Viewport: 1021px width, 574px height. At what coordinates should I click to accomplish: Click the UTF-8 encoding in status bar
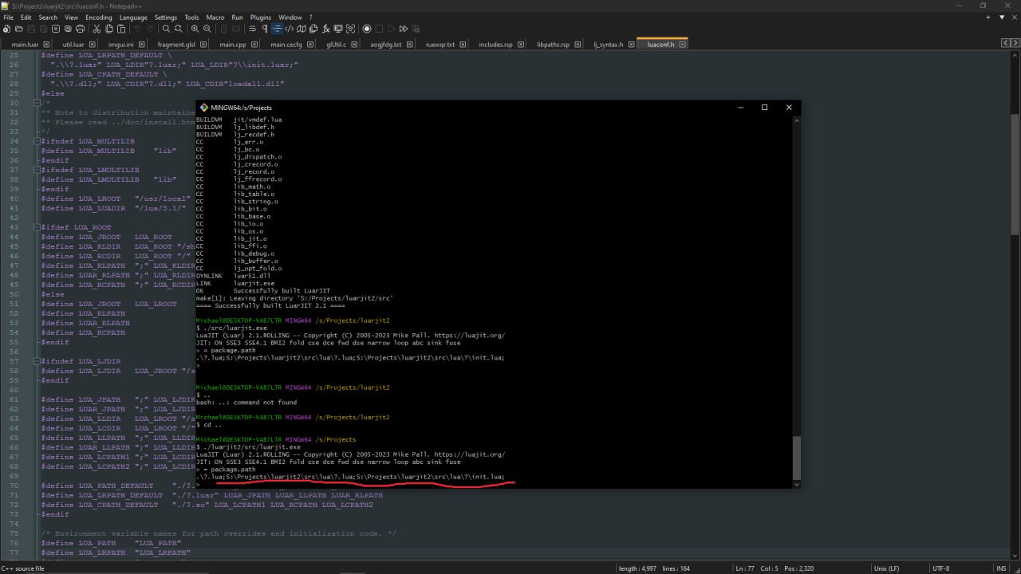pos(940,568)
